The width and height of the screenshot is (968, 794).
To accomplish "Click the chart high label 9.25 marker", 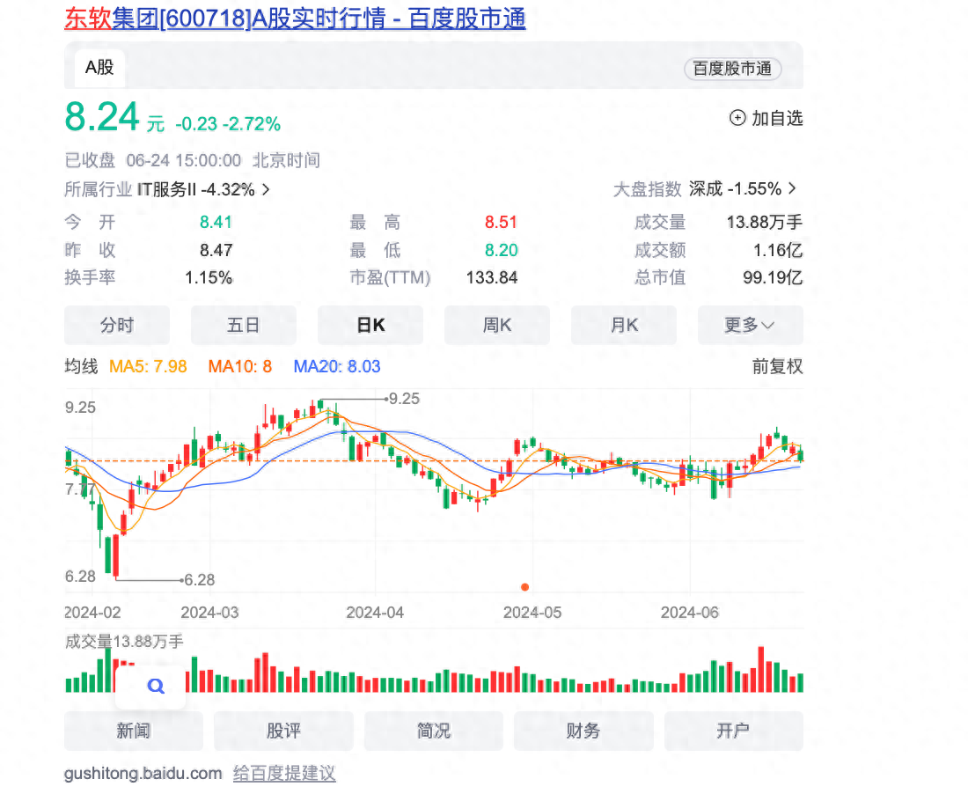I will (x=404, y=399).
